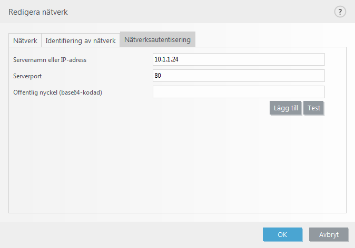Confirm with the OK button
The image size is (355, 248).
282,234
